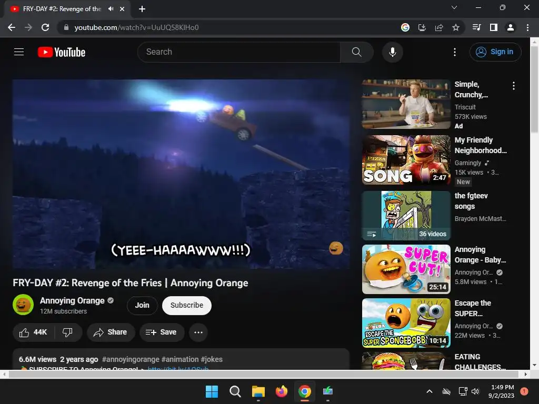Reload the page with the refresh icon
The image size is (539, 404).
45,27
